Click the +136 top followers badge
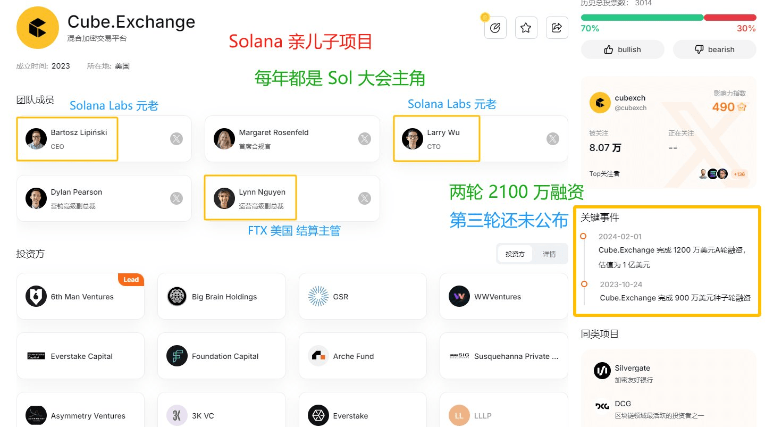Screen dimensions: 765x427 coord(739,174)
